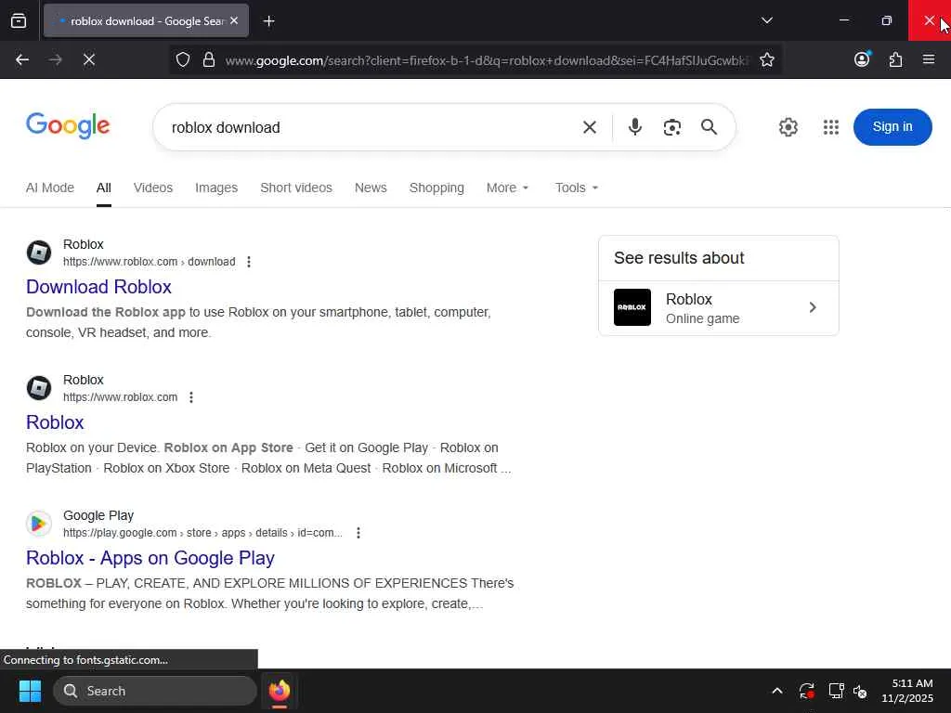This screenshot has width=951, height=713.
Task: Open the Download Roblox result link
Action: click(x=98, y=287)
